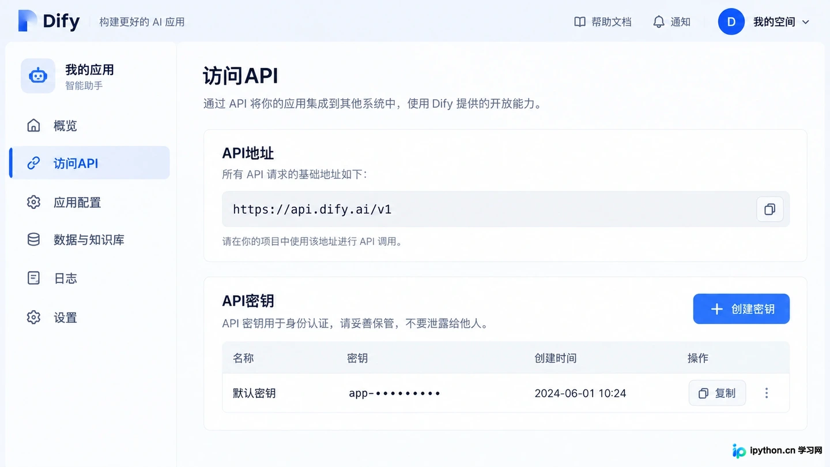Go to 数据与知识库 in sidebar

point(89,240)
